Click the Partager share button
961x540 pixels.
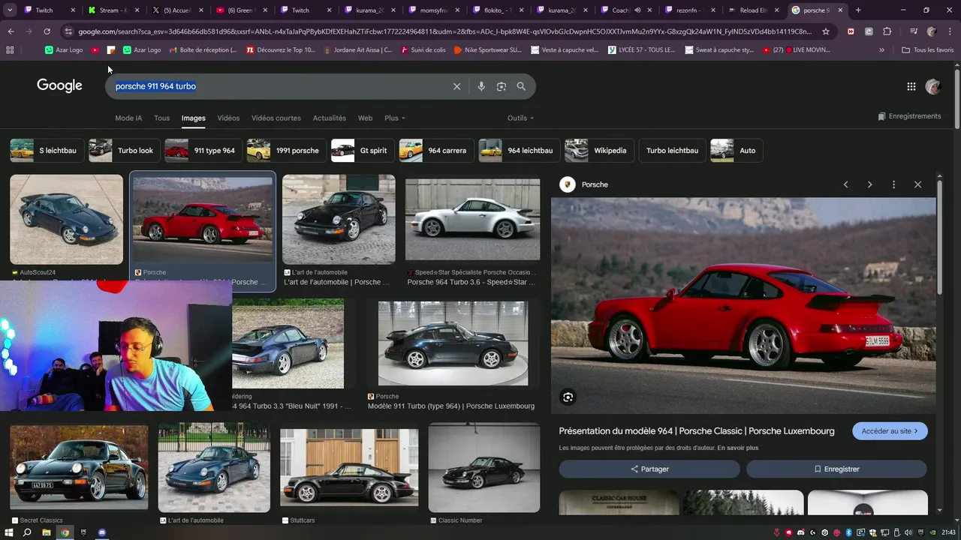coord(649,469)
